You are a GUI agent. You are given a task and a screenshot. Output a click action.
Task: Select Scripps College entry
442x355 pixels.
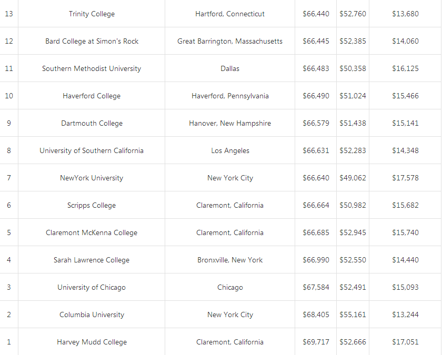(x=92, y=205)
